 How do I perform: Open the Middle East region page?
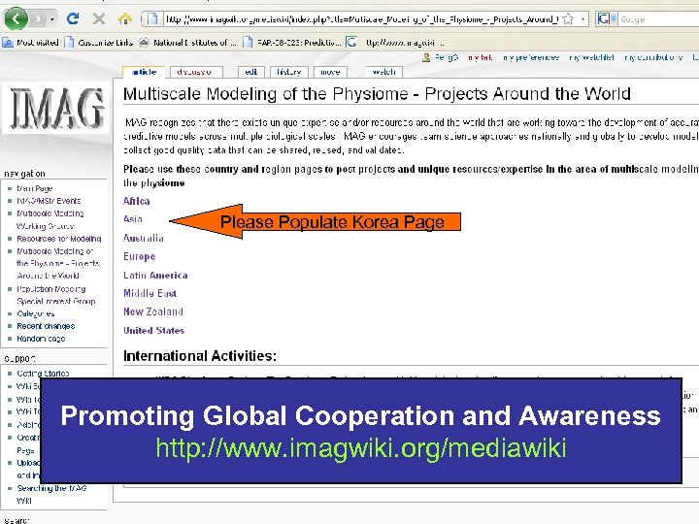150,293
